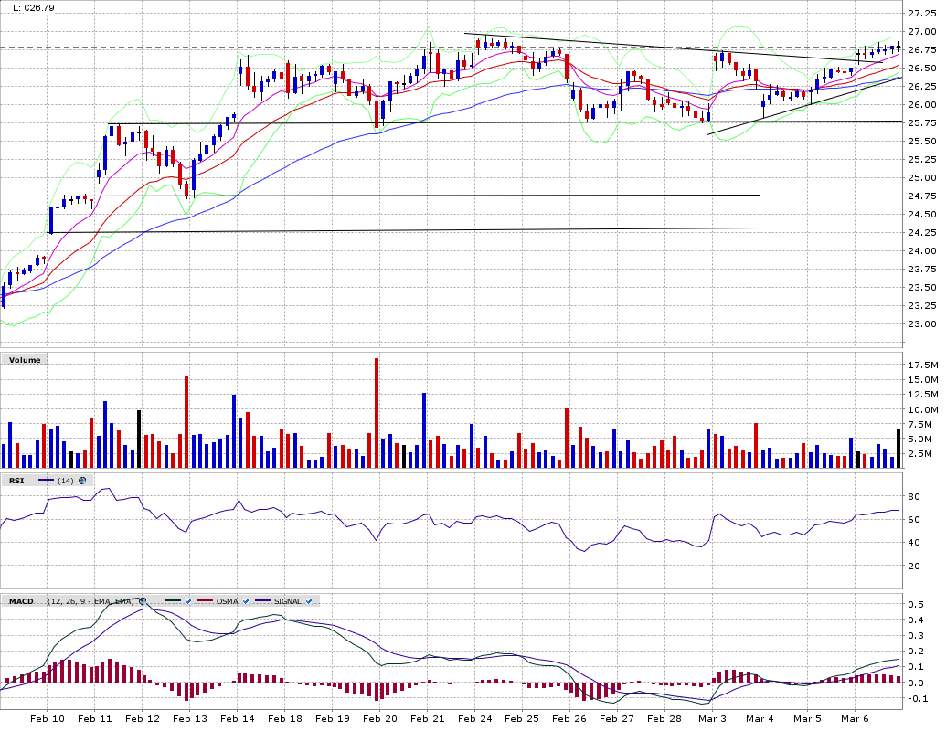Click the MACD 0.5 axis label
Image resolution: width=946 pixels, height=731 pixels.
tap(916, 604)
